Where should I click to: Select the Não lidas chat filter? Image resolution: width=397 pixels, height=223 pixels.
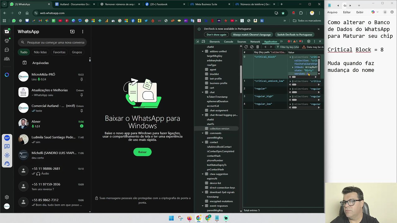coord(40,52)
